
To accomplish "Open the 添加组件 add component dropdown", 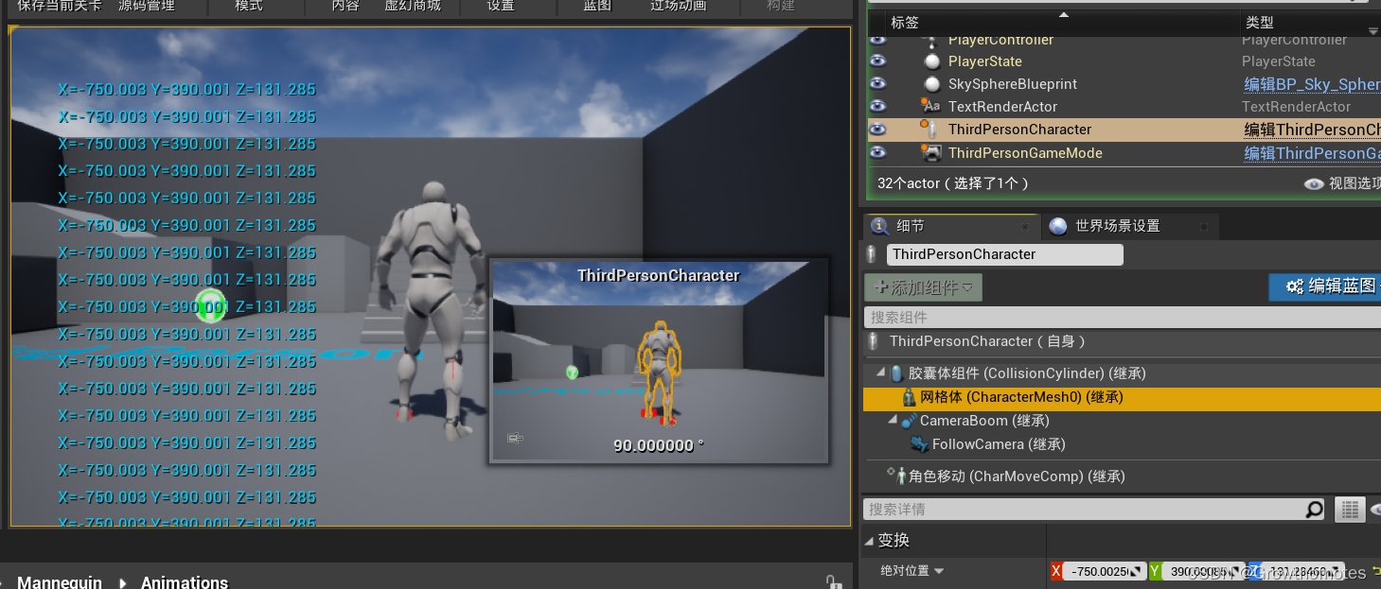I will (924, 287).
